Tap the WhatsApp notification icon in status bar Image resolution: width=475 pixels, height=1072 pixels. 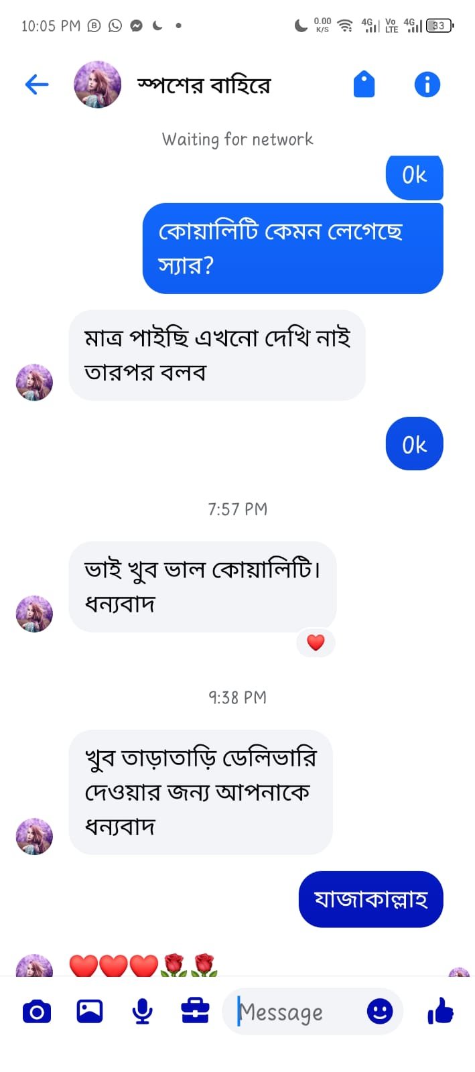pos(115,25)
